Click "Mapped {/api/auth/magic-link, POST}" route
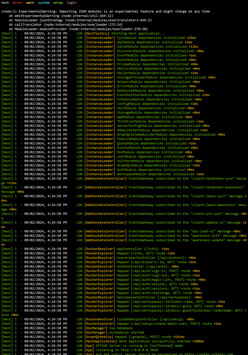The height and width of the screenshot is (355, 248). (x=161, y=280)
